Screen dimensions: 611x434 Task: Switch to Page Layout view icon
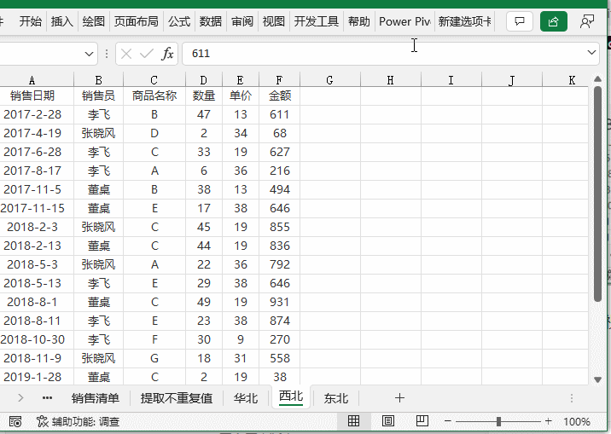pyautogui.click(x=387, y=421)
